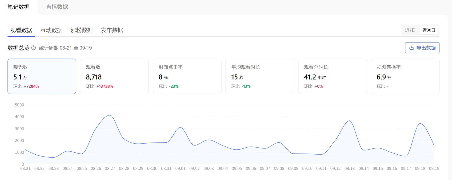Click the 41.2 小时 value
Image resolution: width=452 pixels, height=180 pixels.
[315, 77]
